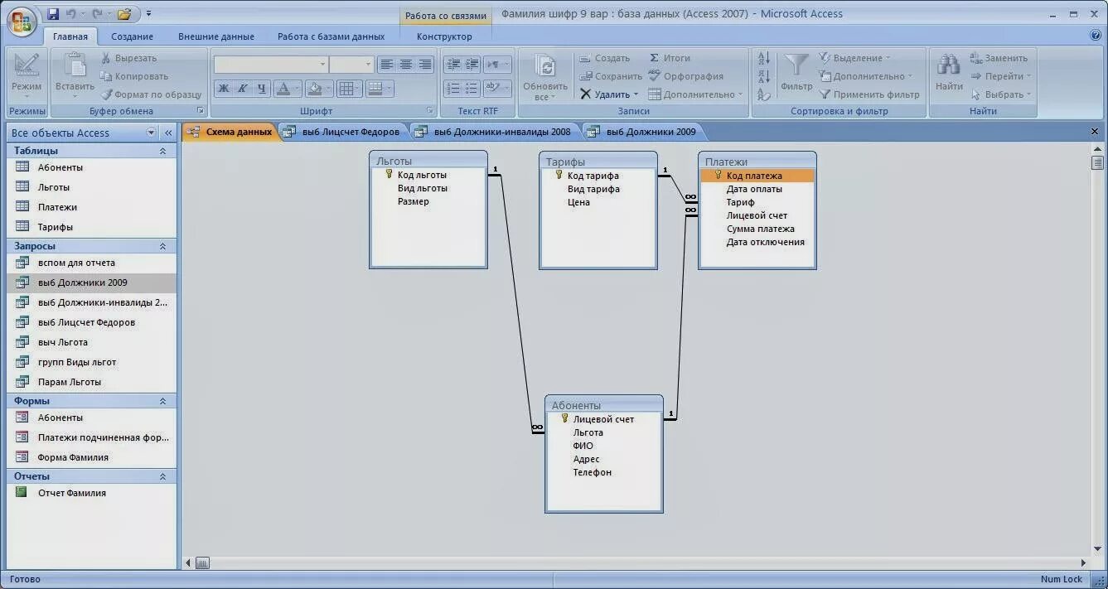The height and width of the screenshot is (589, 1108).
Task: Align text right in Шрифт group
Action: [425, 65]
